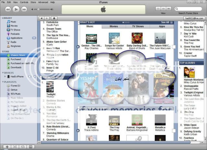Screen dimensions: 207x150
Task: Adjust the volume slider knob
Action: 38,9
